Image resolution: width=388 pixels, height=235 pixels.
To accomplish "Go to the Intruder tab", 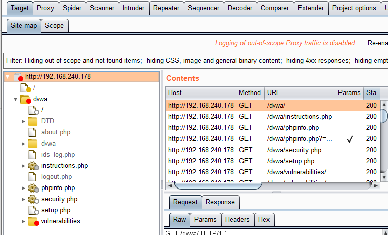I will click(134, 8).
